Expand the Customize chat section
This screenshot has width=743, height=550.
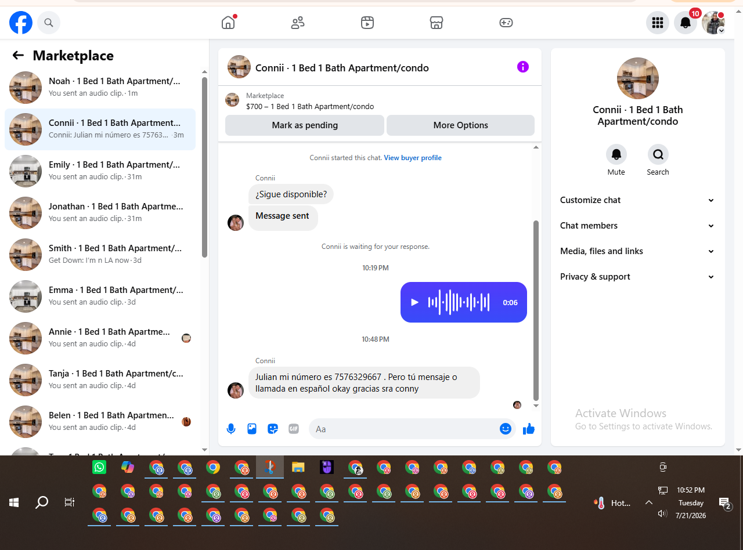coord(637,200)
